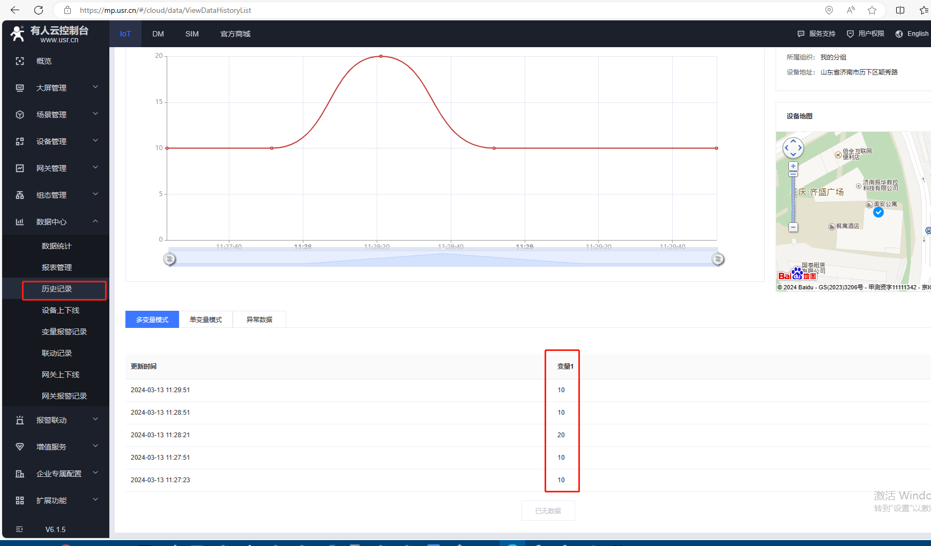Collapse the 数据中心 sidebar section
Screen dimensions: 931x546
click(51, 222)
